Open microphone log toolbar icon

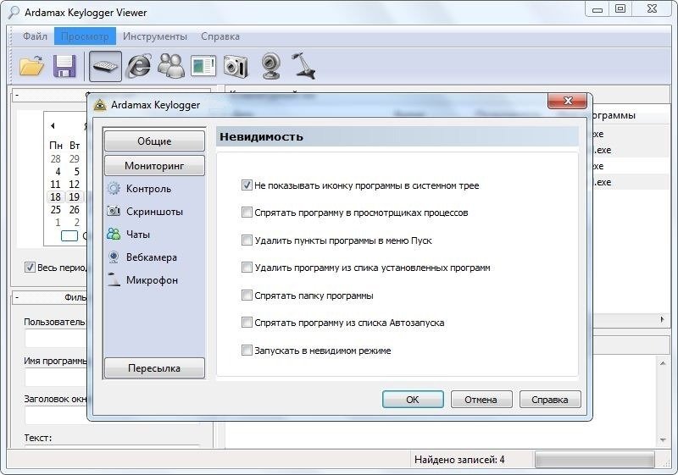point(303,66)
